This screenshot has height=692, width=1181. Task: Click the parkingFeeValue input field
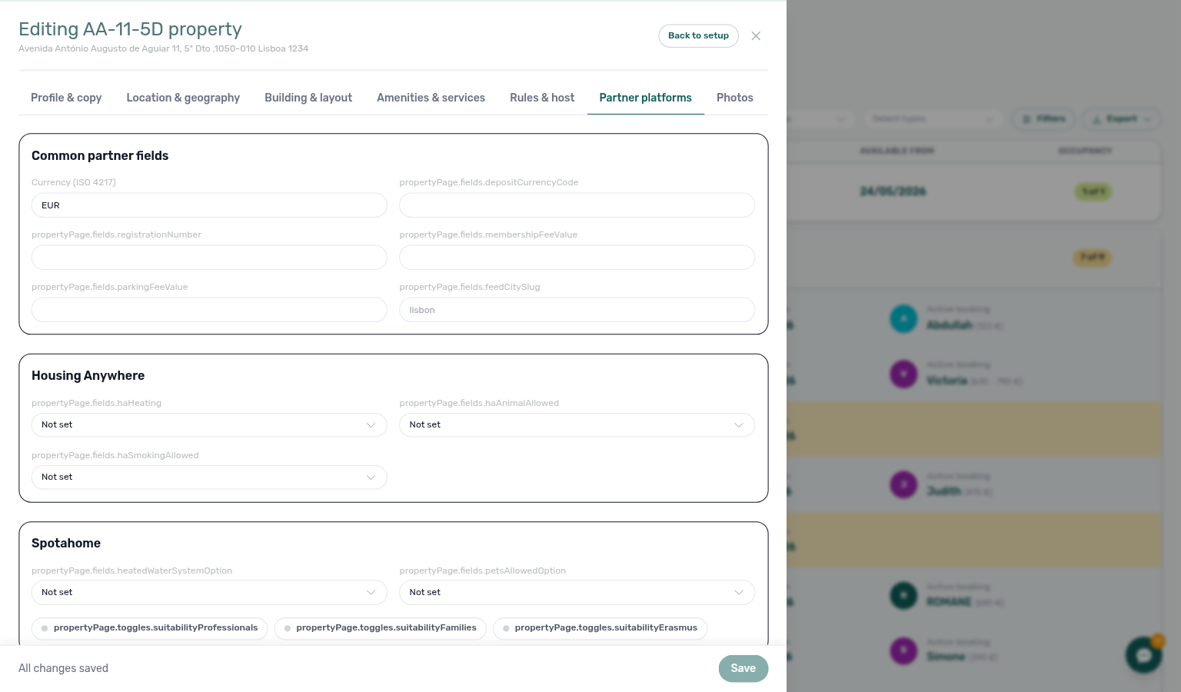click(x=209, y=310)
